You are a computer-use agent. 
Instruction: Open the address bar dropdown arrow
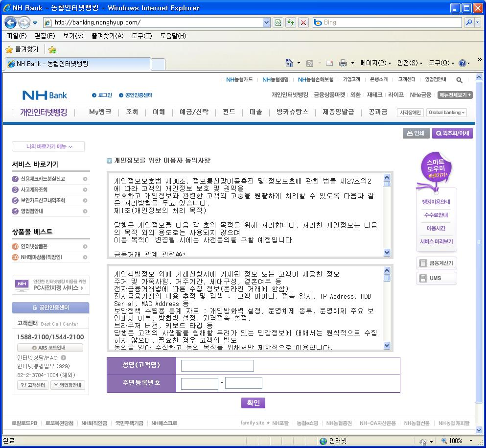point(266,23)
